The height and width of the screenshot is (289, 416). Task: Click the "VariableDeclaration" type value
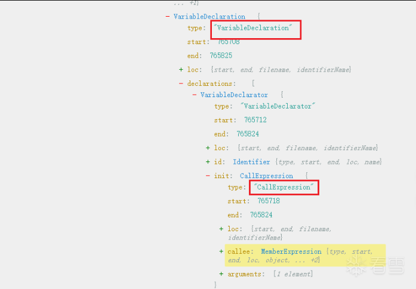click(x=252, y=28)
